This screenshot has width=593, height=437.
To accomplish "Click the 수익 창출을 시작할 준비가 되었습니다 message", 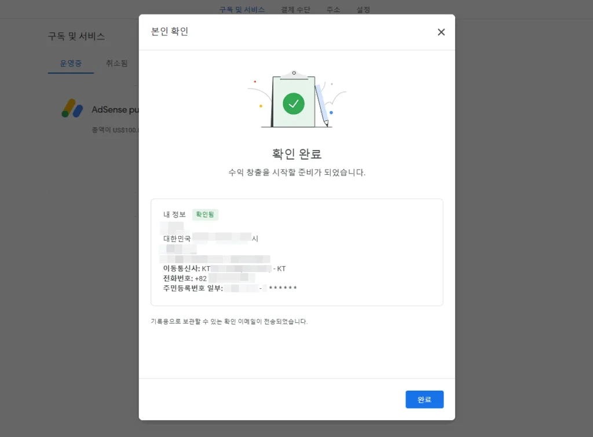I will point(296,172).
